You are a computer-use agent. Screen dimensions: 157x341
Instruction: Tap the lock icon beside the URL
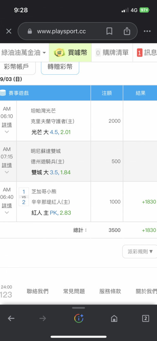point(30,31)
